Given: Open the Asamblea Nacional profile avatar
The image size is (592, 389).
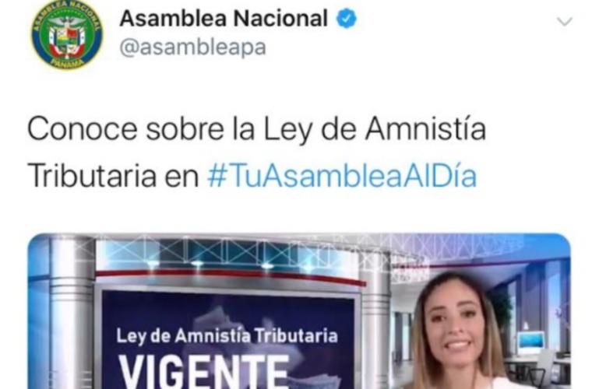Looking at the screenshot, I should pyautogui.click(x=67, y=34).
